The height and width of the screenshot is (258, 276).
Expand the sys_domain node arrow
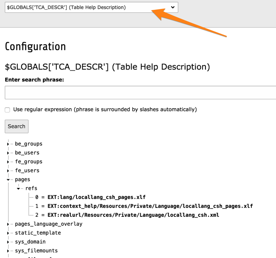(x=8, y=242)
